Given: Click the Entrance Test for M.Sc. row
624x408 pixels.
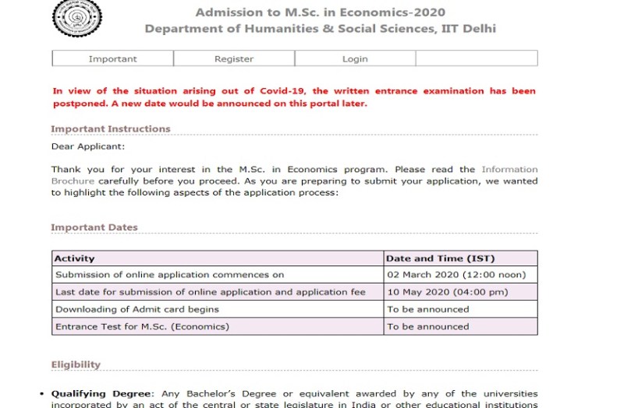Looking at the screenshot, I should pos(142,326).
